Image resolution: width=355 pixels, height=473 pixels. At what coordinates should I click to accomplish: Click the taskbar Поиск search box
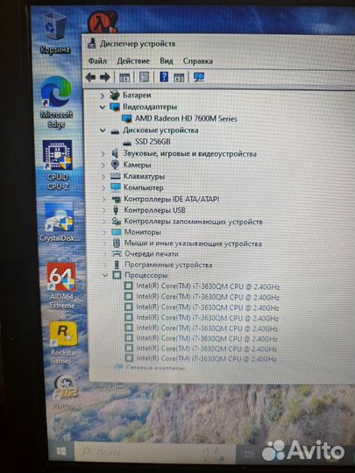click(x=154, y=452)
